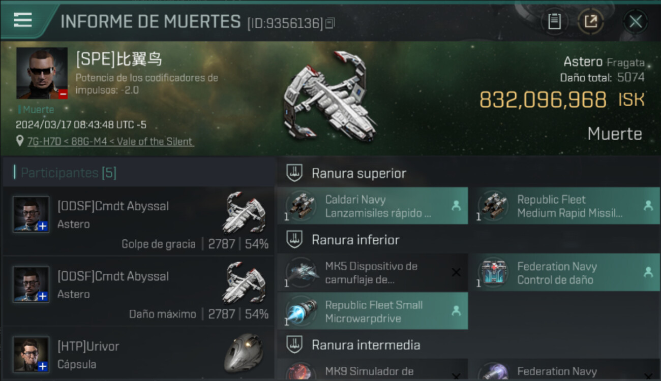Image resolution: width=661 pixels, height=381 pixels.
Task: Select the Republic Fleet Medium Rapid Missile module
Action: pos(565,206)
